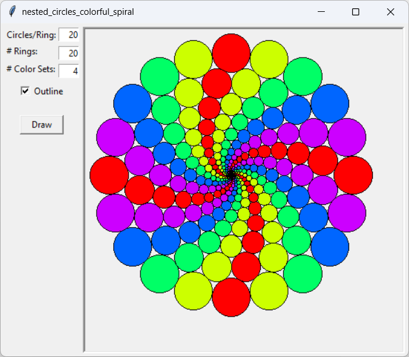Select the # Rings input field
The image size is (409, 357).
click(69, 53)
